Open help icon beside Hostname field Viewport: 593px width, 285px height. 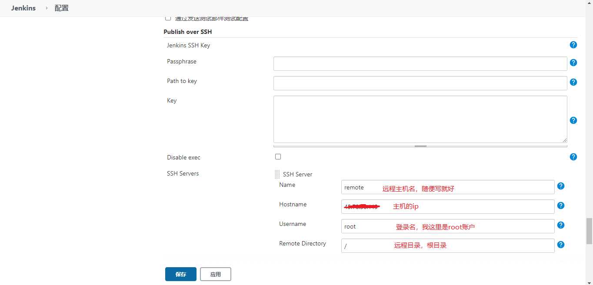pyautogui.click(x=561, y=205)
